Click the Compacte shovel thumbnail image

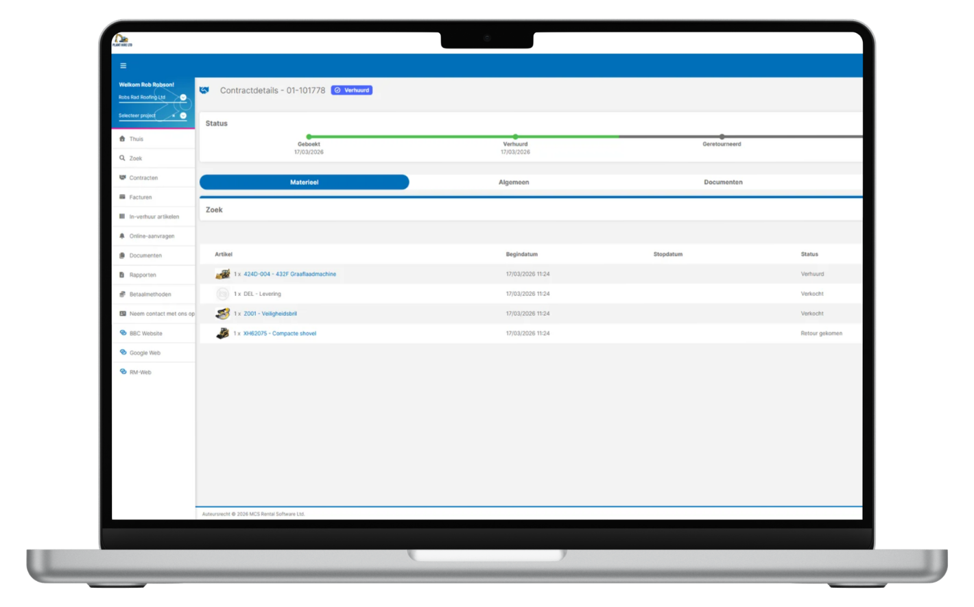coord(222,334)
